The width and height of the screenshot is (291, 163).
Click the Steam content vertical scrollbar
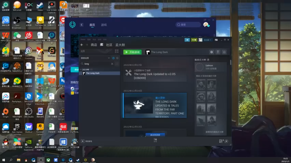231,62
